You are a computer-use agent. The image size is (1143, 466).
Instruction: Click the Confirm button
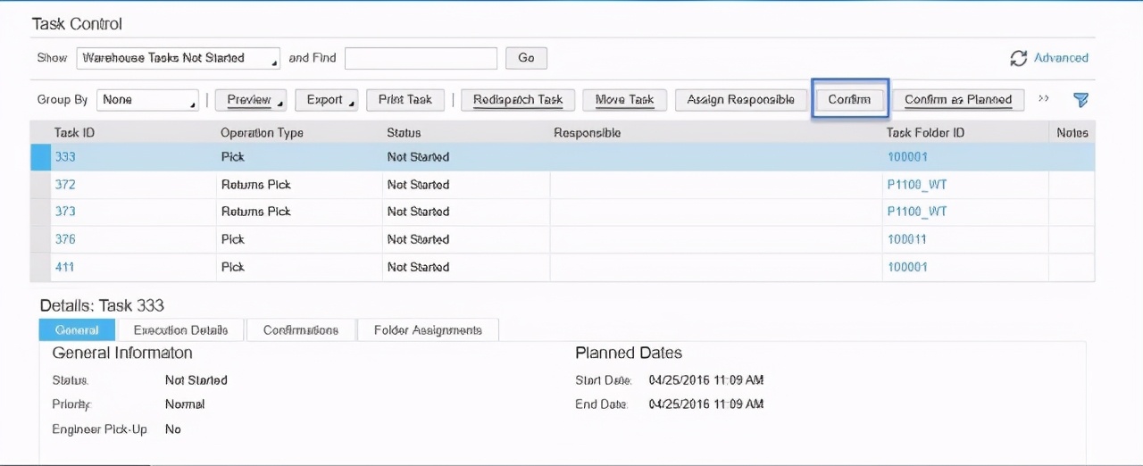849,100
